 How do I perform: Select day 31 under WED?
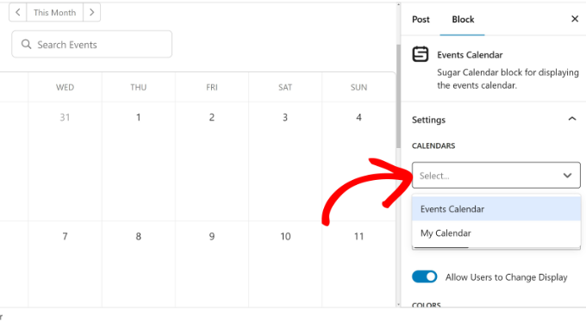pos(65,118)
